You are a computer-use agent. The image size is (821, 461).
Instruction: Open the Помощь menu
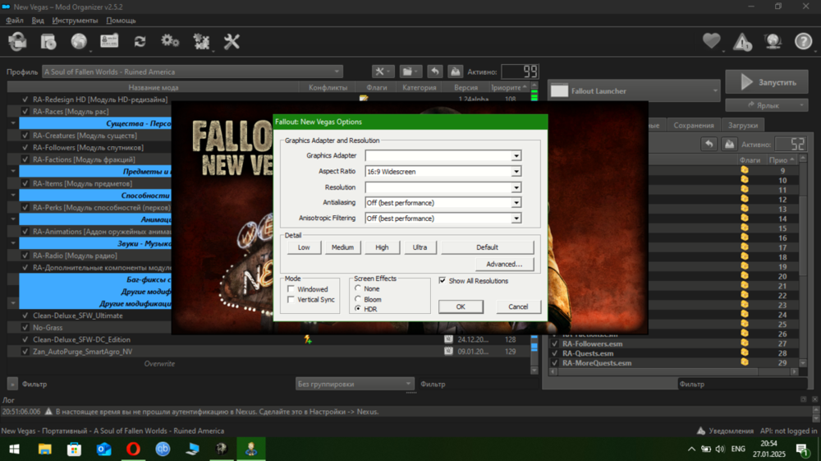pos(121,21)
